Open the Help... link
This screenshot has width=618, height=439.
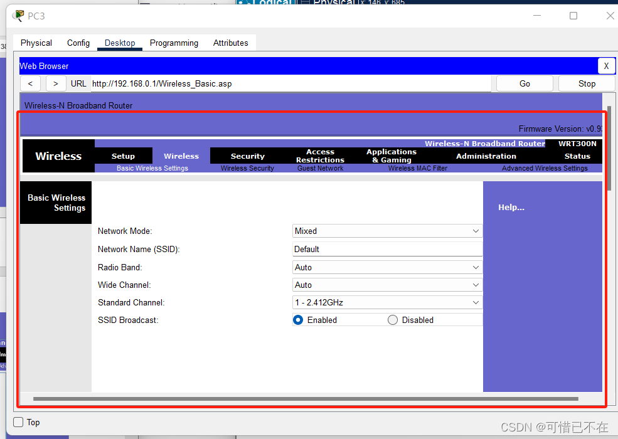pyautogui.click(x=511, y=208)
